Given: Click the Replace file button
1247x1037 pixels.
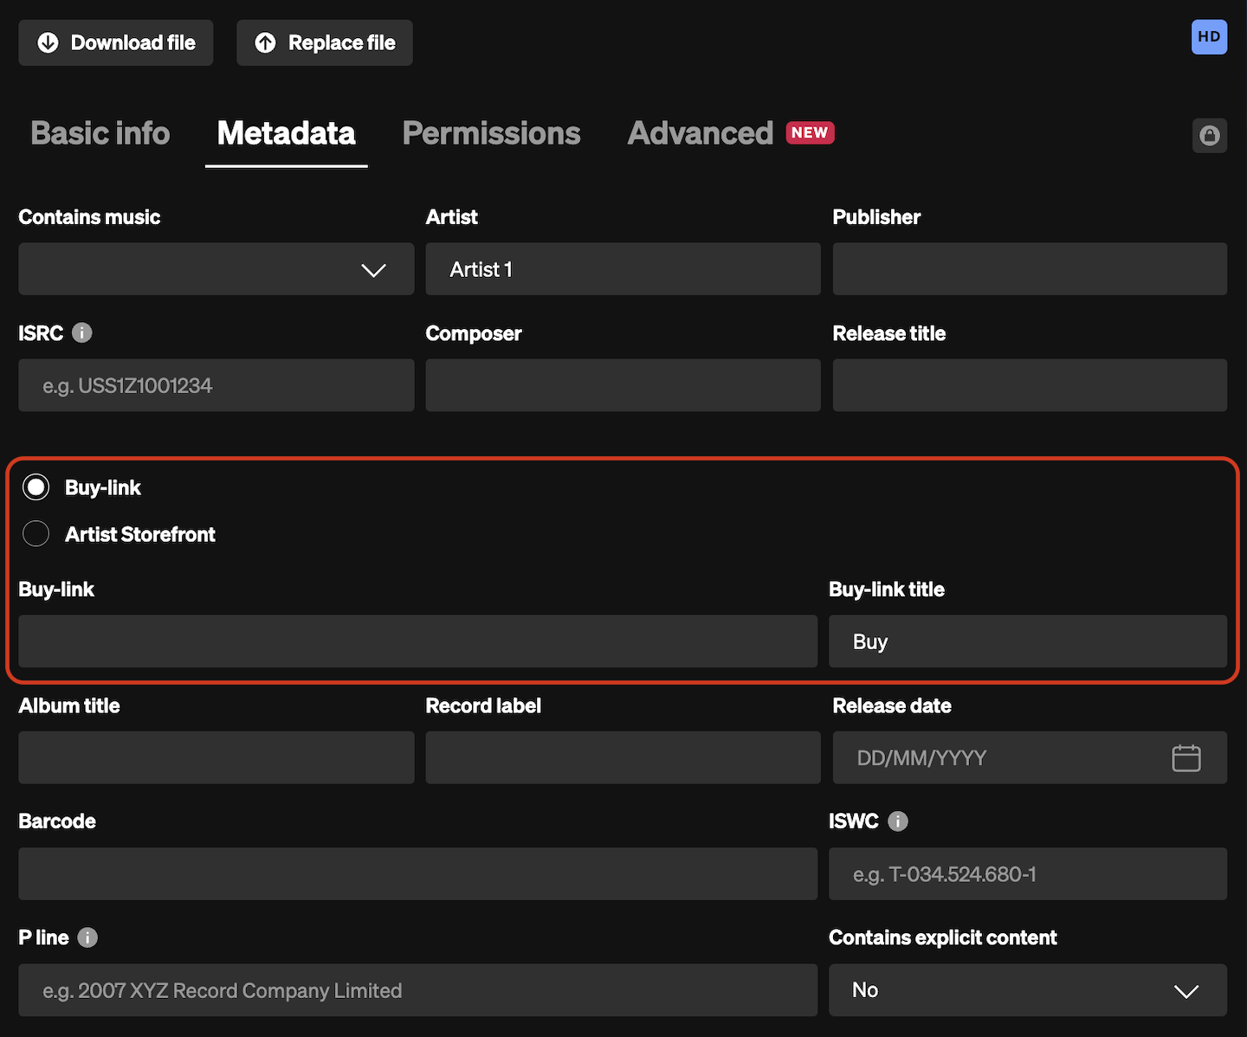Looking at the screenshot, I should click(x=325, y=42).
